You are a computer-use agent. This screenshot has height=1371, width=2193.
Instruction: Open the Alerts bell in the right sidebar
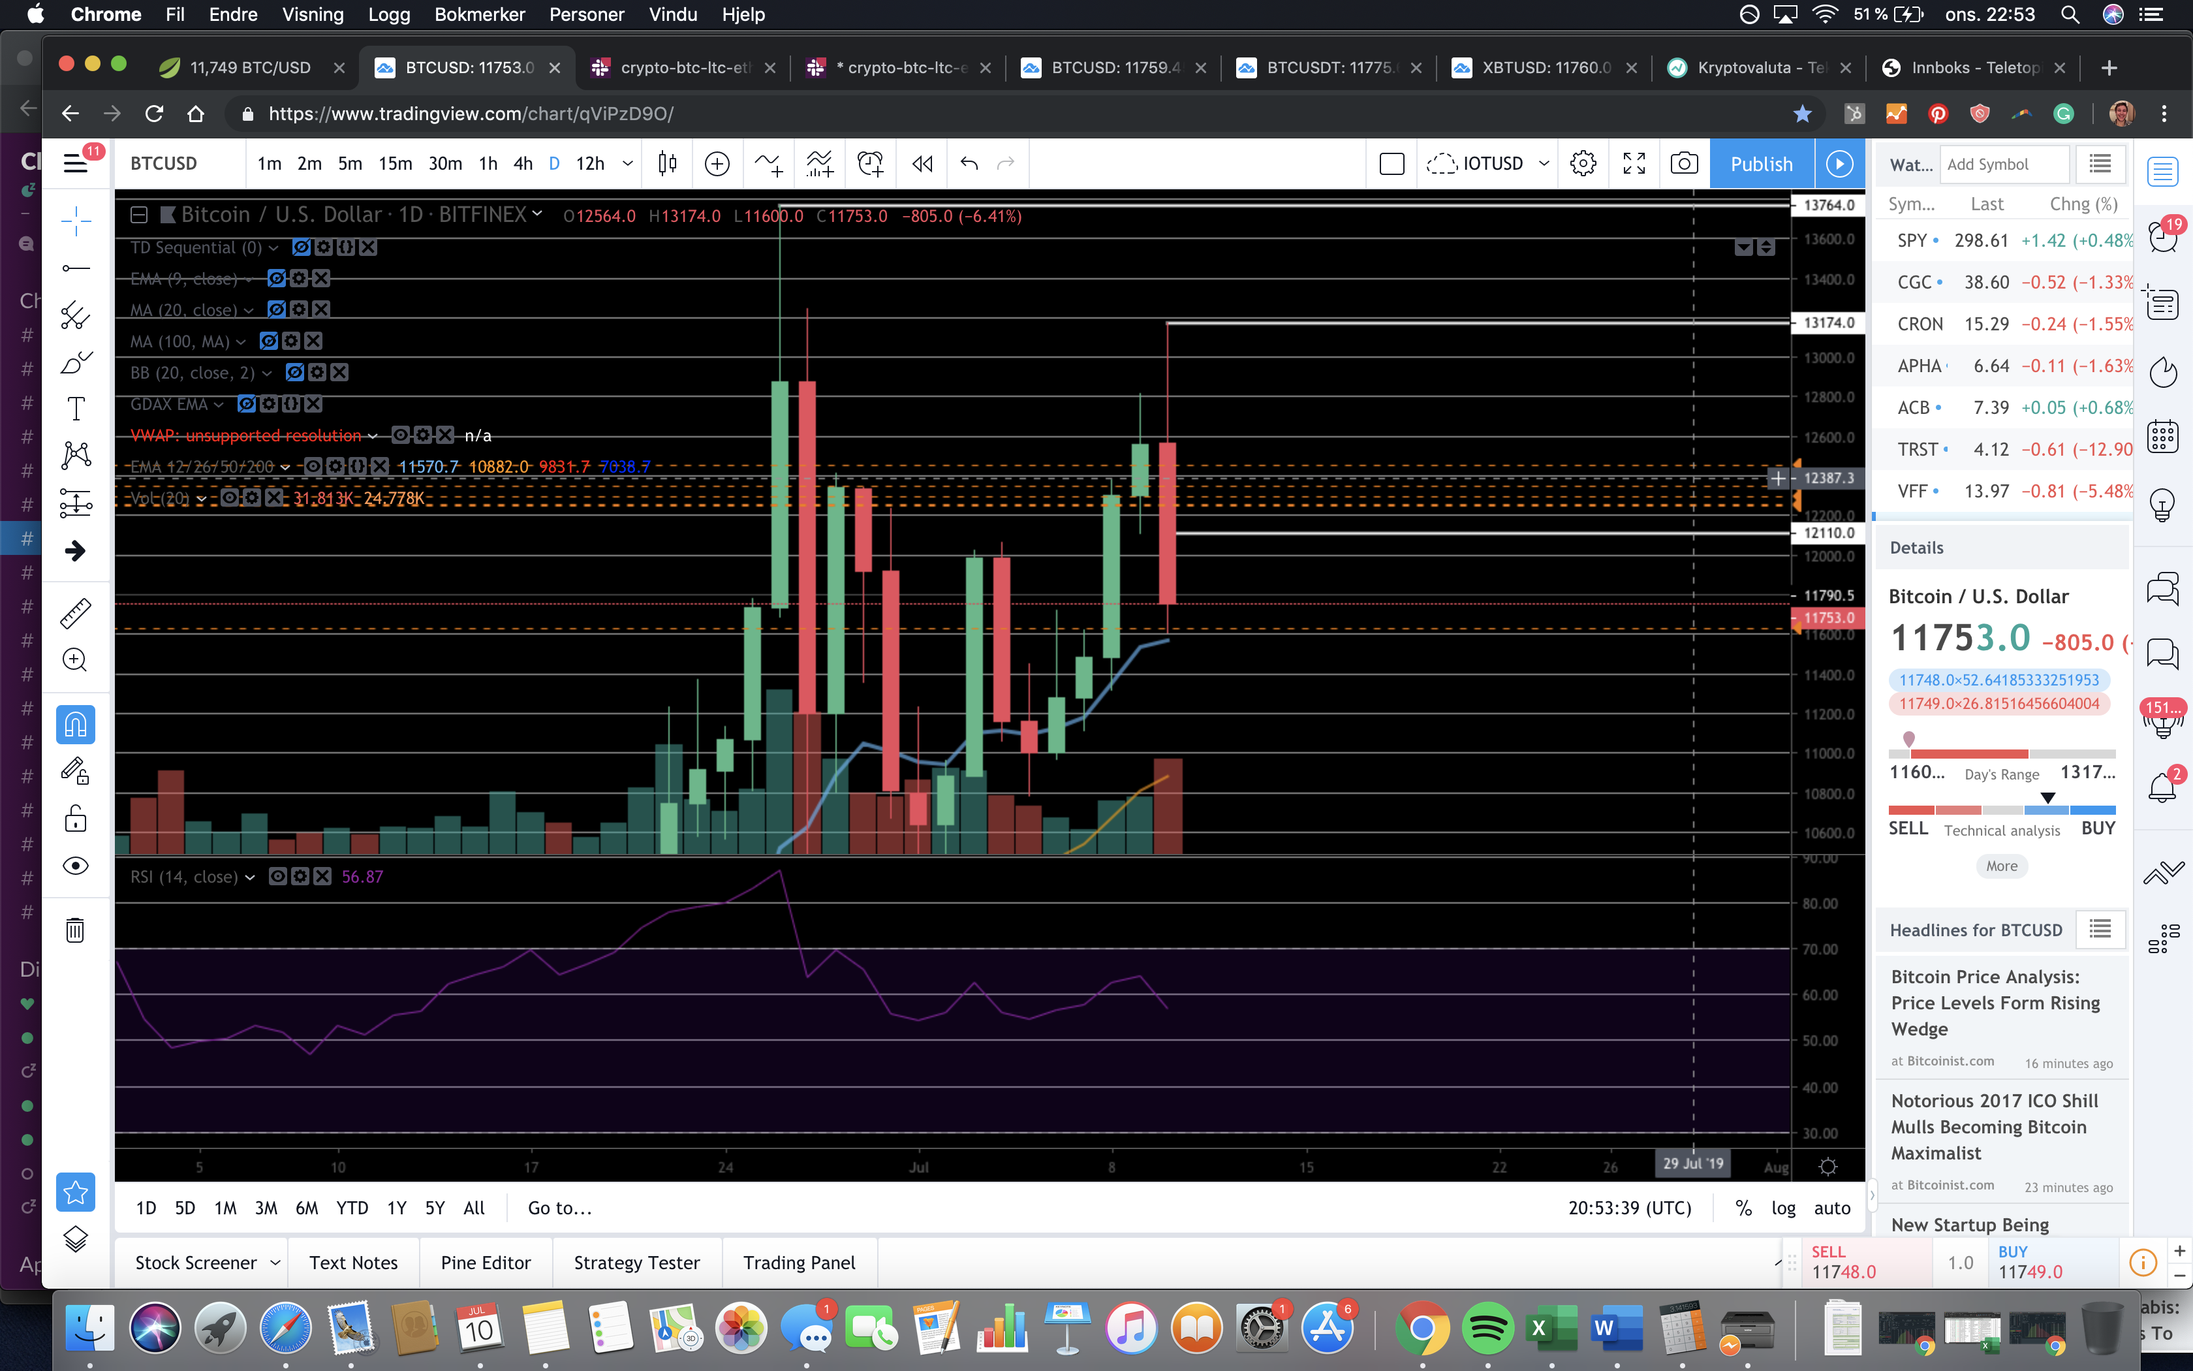tap(2162, 787)
